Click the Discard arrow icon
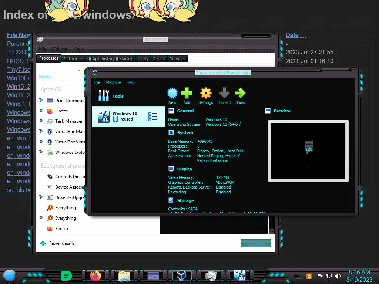This screenshot has height=284, width=379. pyautogui.click(x=224, y=93)
